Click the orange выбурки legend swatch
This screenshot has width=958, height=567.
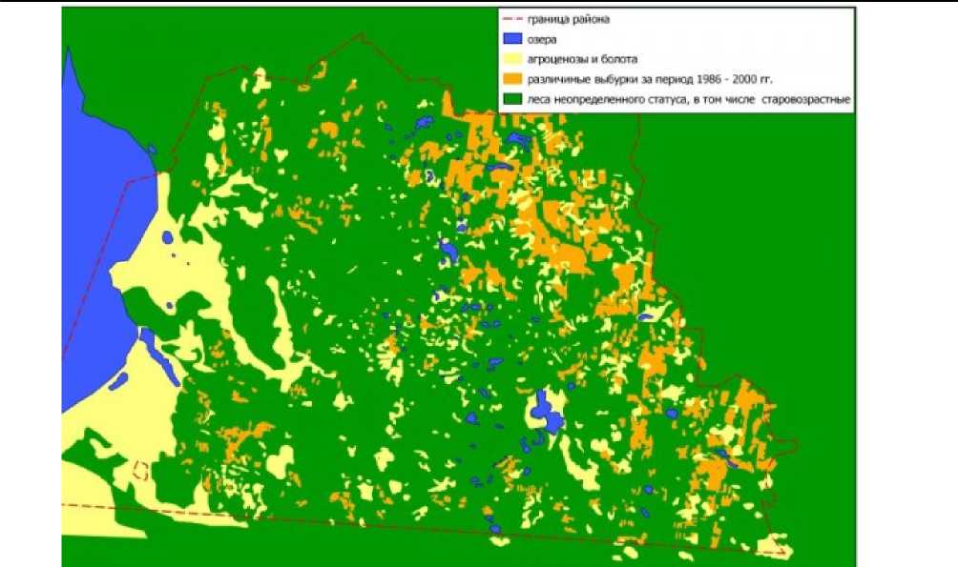pos(513,79)
